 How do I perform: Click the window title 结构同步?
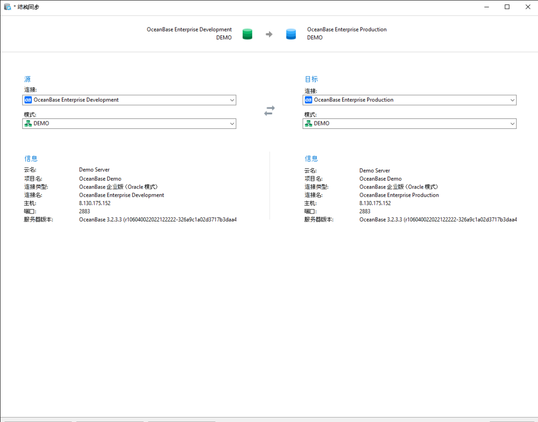28,7
